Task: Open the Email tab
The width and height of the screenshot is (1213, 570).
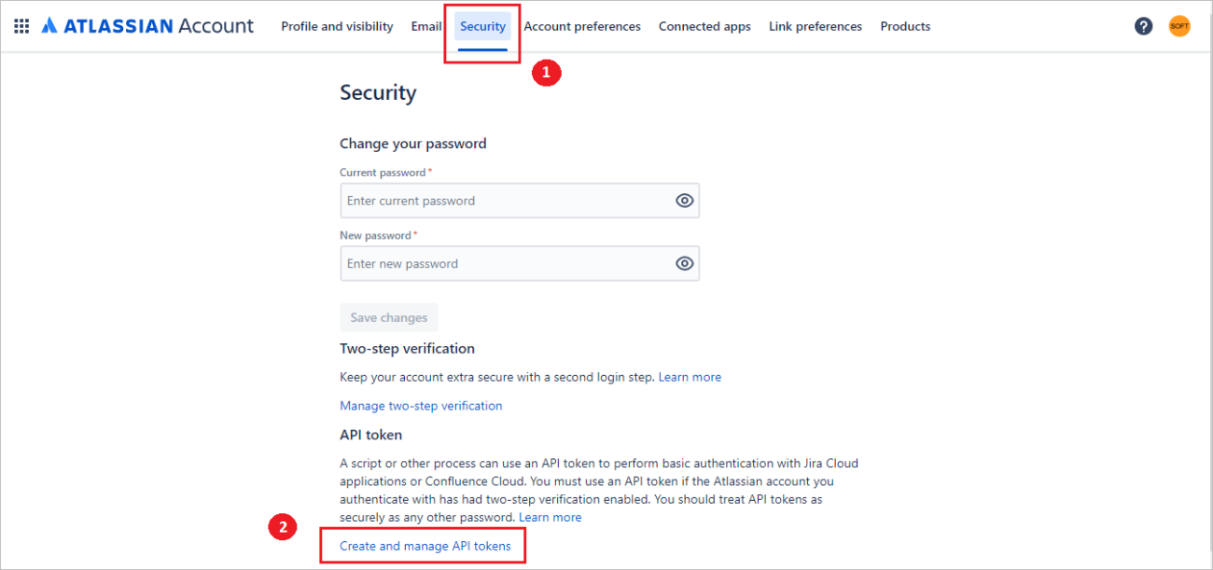Action: coord(426,26)
